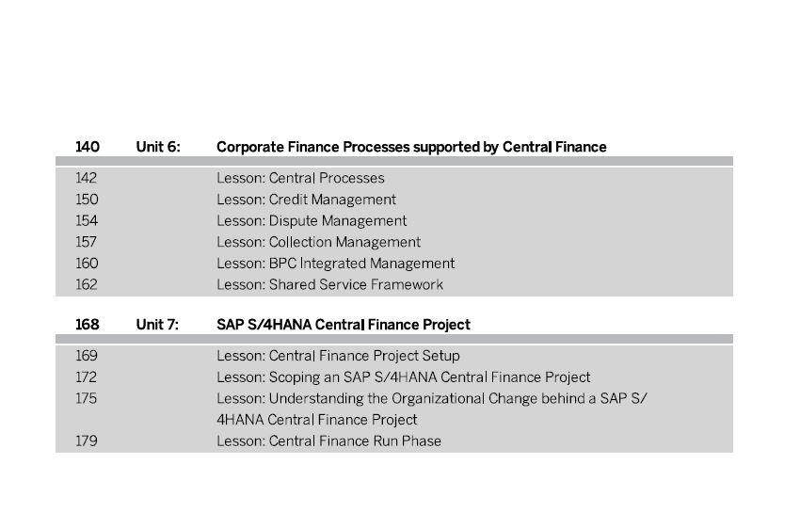Select Lesson: Dispute Management
This screenshot has height=529, width=800.
(312, 221)
